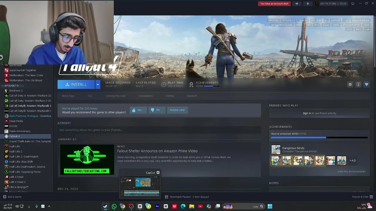Switch to Big Picture mode monitor icon
The image size is (376, 211).
click(352, 4)
